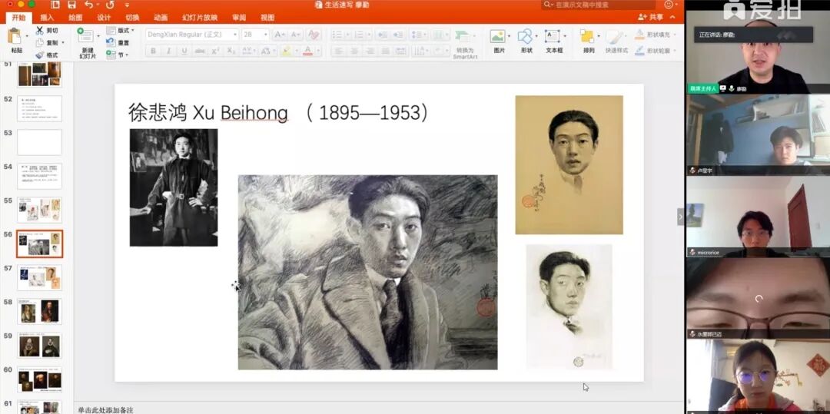830x414 pixels.
Task: Save the presentation with floppy disk icon
Action: pyautogui.click(x=72, y=5)
